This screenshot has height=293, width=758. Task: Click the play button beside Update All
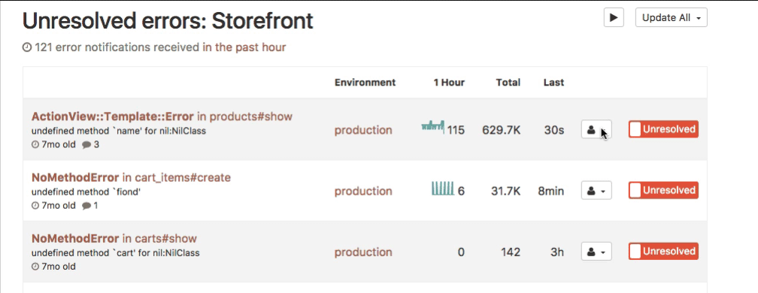pyautogui.click(x=614, y=17)
